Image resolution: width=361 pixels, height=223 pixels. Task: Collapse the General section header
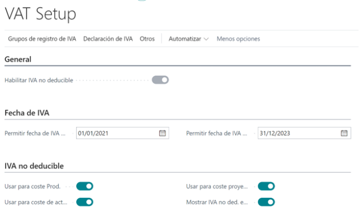(x=18, y=60)
